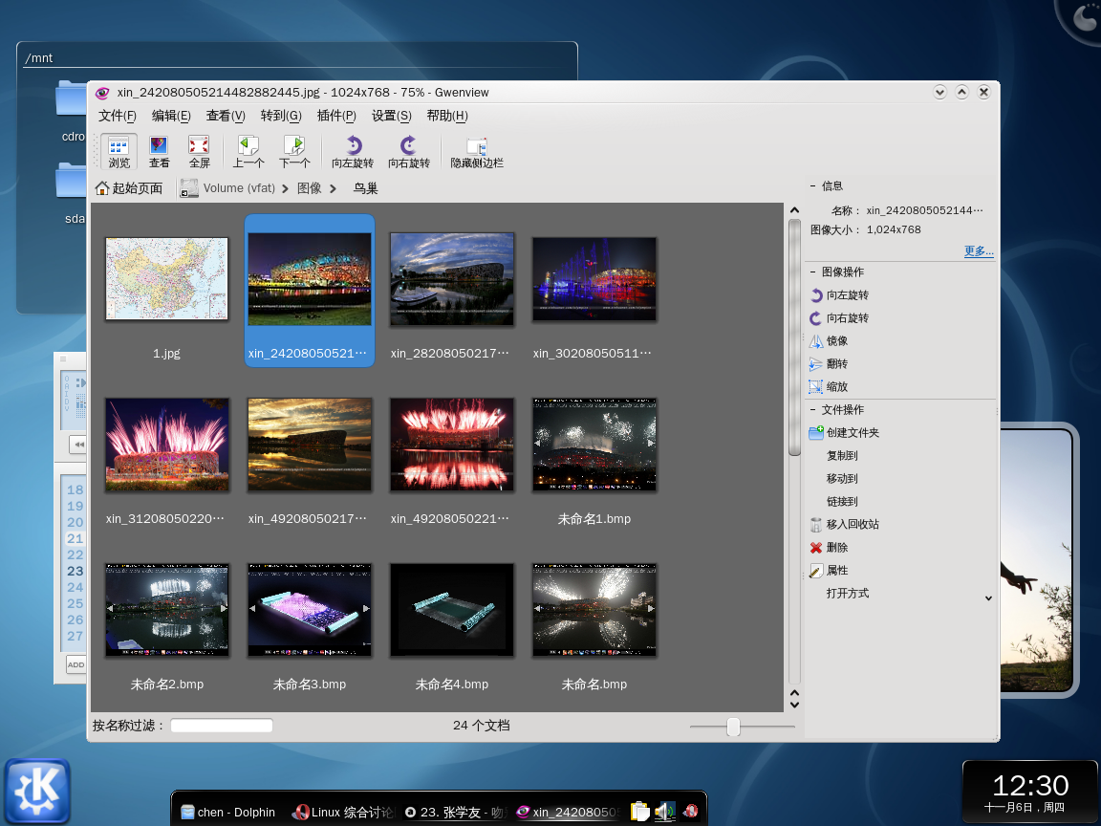Open the 查看(V) menu
The width and height of the screenshot is (1101, 826).
226,116
